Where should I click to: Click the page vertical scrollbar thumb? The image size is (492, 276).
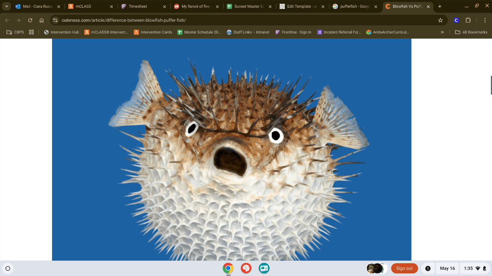click(x=491, y=85)
